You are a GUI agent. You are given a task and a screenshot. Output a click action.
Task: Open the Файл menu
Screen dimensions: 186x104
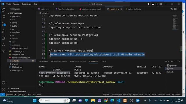click(x=8, y=4)
